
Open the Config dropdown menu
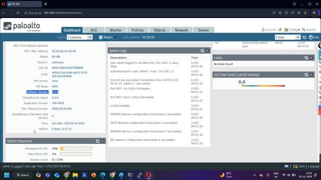click(x=292, y=30)
